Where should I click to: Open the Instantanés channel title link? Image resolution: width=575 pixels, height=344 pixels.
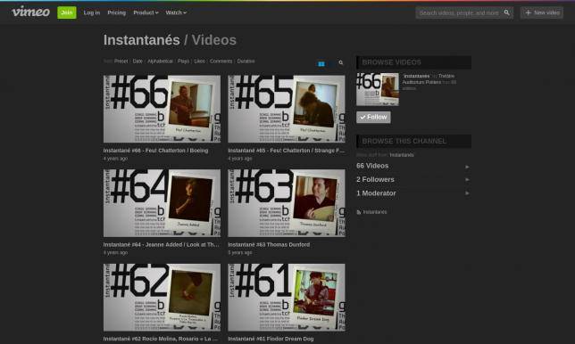[x=142, y=40]
